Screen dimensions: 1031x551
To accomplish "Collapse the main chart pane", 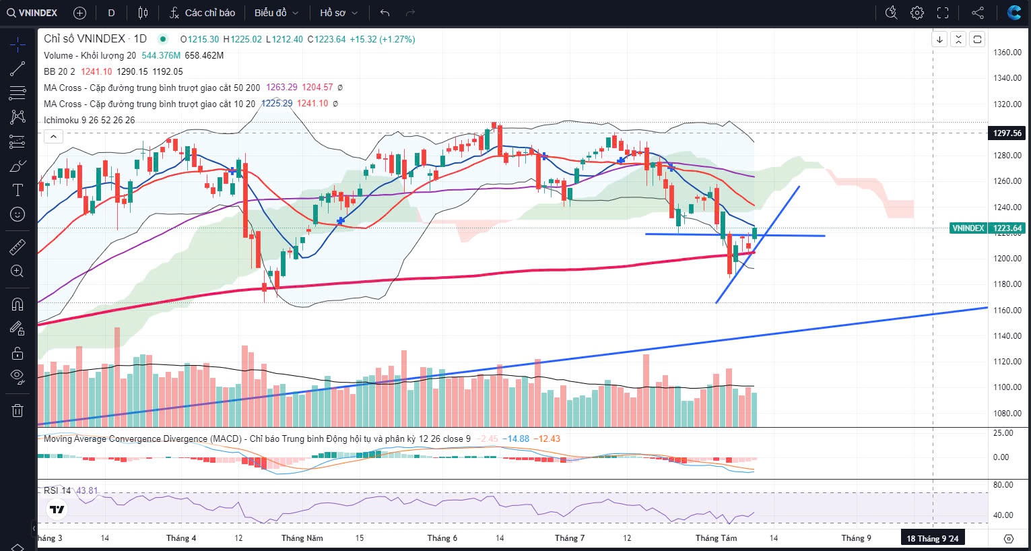I will (958, 39).
